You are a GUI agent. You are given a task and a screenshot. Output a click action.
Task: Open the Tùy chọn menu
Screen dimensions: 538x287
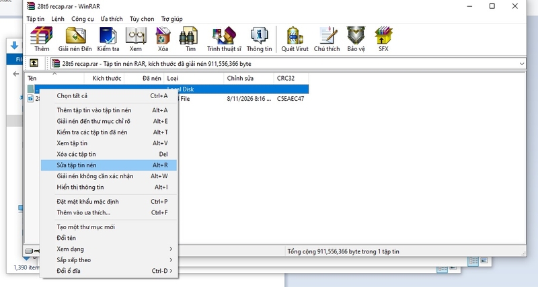point(142,19)
